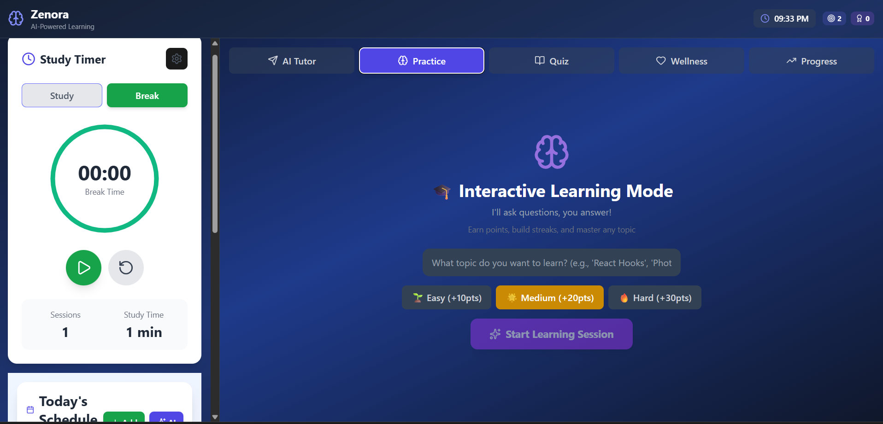The height and width of the screenshot is (424, 883).
Task: Open the timer settings gear icon
Action: [177, 59]
